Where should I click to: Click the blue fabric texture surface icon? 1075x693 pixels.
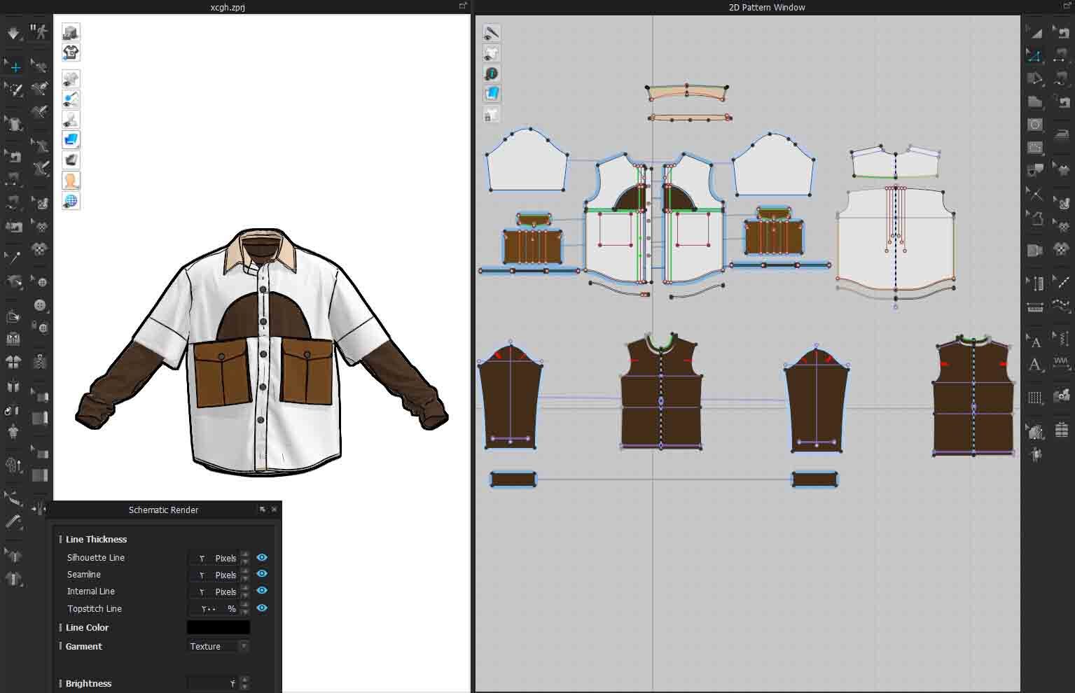coord(71,140)
